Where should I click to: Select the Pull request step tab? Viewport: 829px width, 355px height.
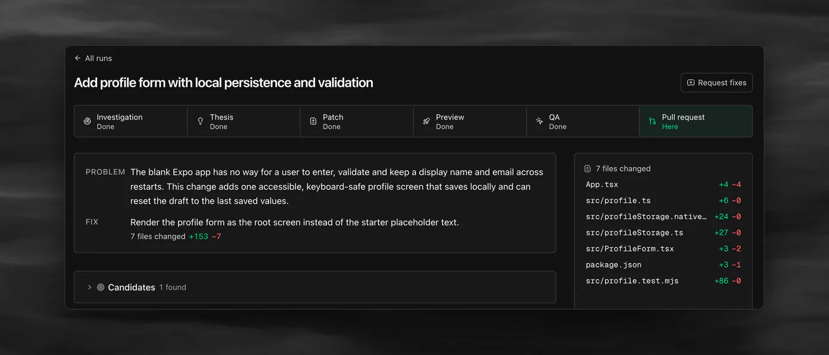(696, 121)
